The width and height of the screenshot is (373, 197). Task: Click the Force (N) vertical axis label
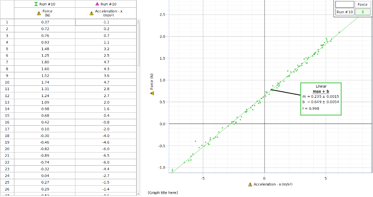coord(152,82)
